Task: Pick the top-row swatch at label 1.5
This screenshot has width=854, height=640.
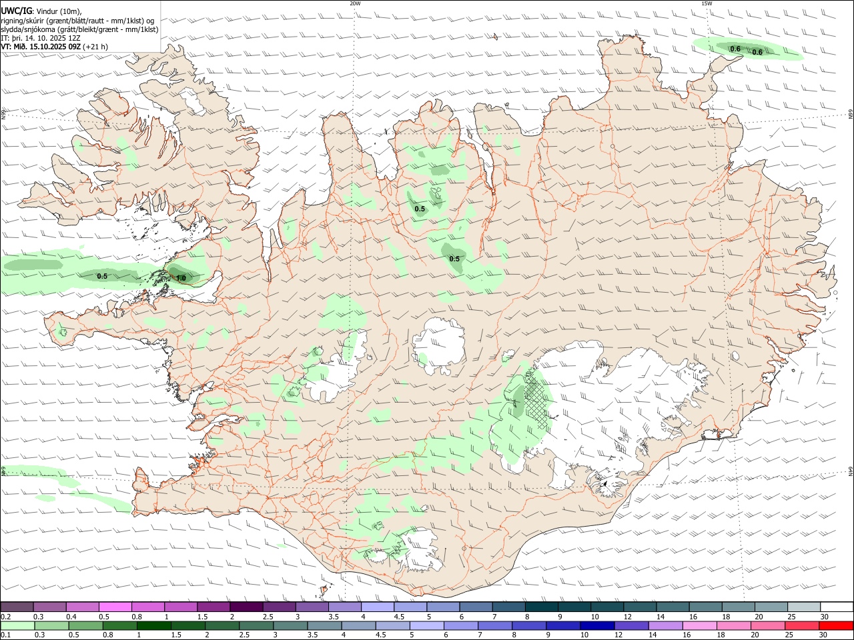Action: tap(213, 607)
